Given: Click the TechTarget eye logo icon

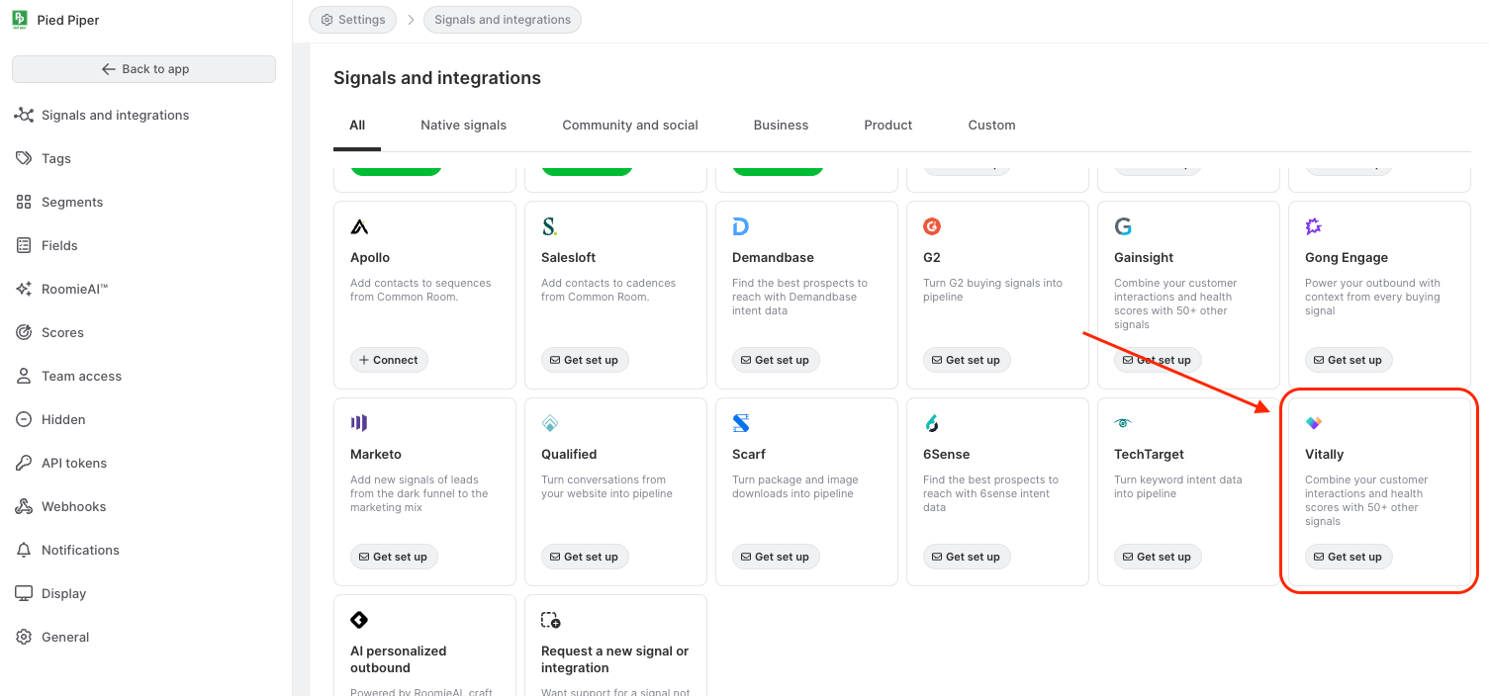Looking at the screenshot, I should tap(1123, 423).
